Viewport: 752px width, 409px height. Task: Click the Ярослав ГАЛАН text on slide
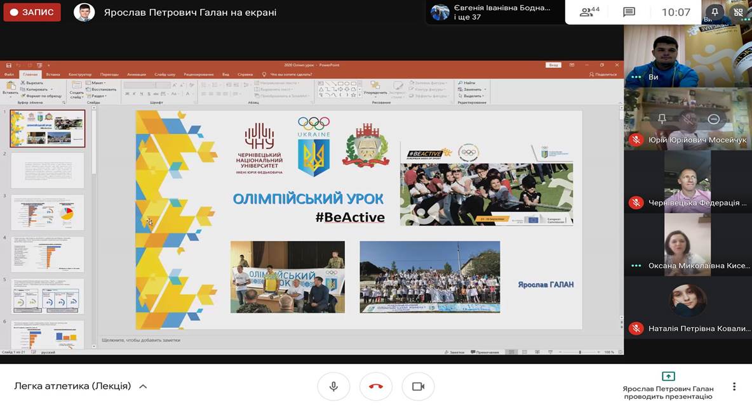pos(546,285)
